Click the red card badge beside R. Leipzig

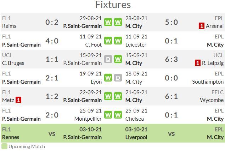pyautogui.click(x=198, y=63)
